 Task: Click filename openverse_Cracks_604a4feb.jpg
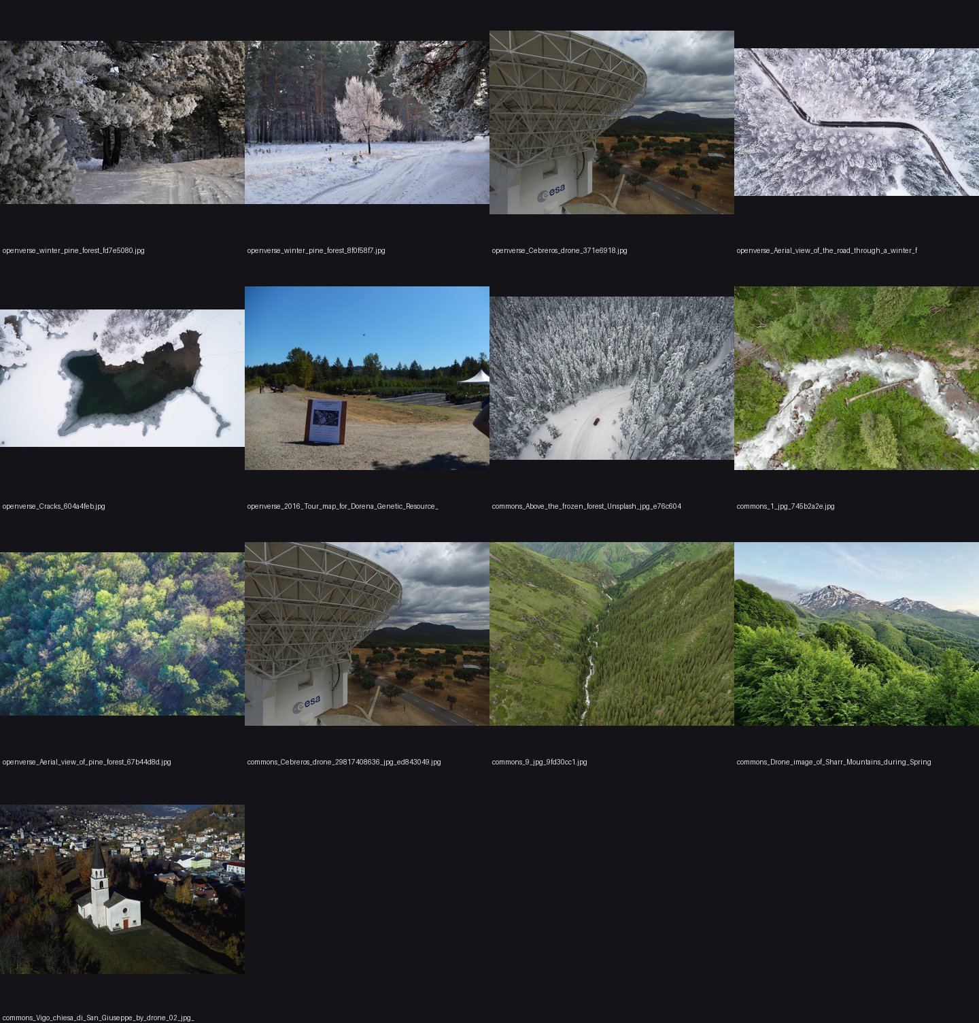[54, 507]
